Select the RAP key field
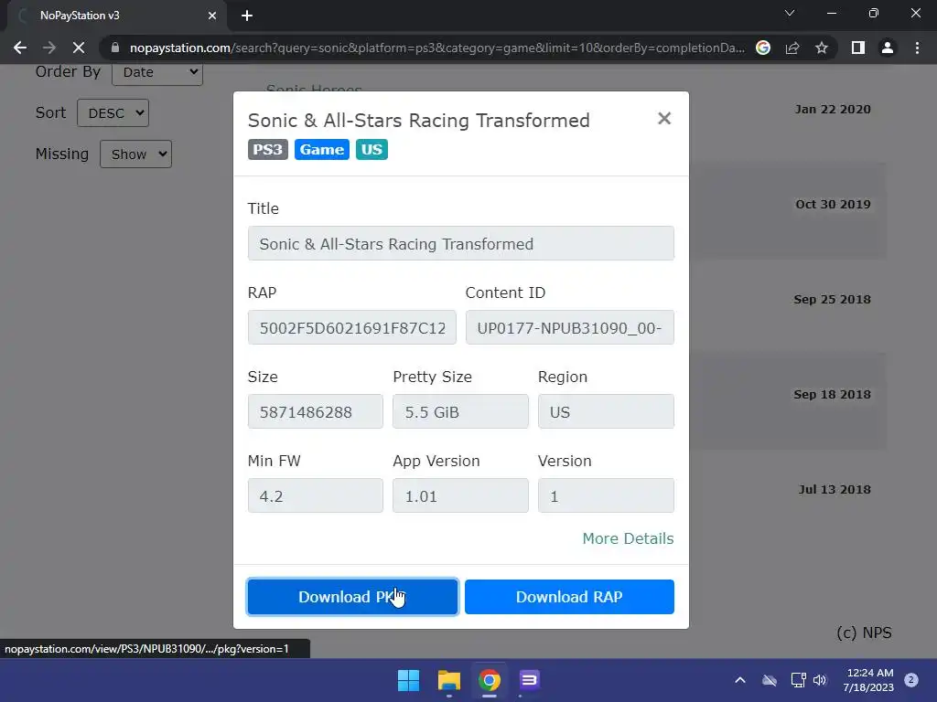 (x=352, y=328)
